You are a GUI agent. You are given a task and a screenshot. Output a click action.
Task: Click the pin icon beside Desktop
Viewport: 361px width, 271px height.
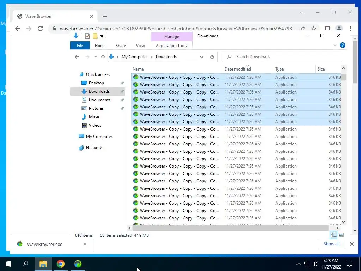(x=122, y=83)
